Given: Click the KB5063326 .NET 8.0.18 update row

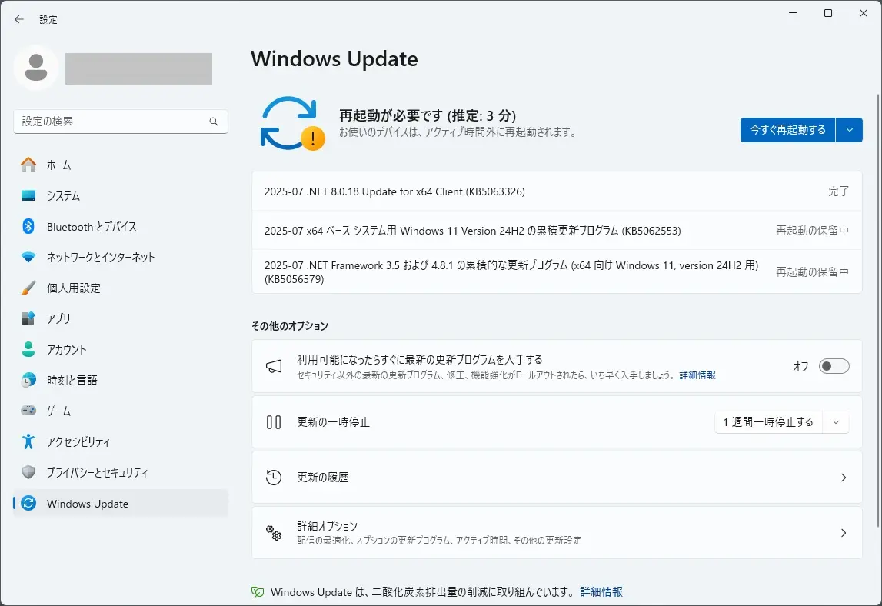Looking at the screenshot, I should pos(557,191).
